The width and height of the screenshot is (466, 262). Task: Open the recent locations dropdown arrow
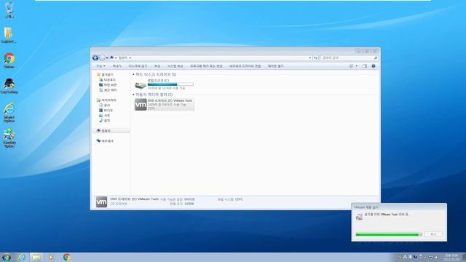point(107,58)
